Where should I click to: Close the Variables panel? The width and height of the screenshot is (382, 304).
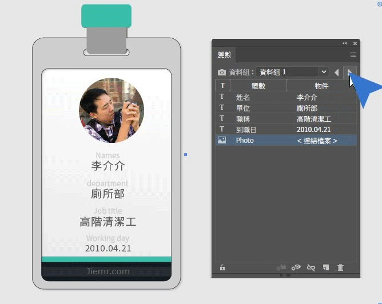[x=355, y=43]
